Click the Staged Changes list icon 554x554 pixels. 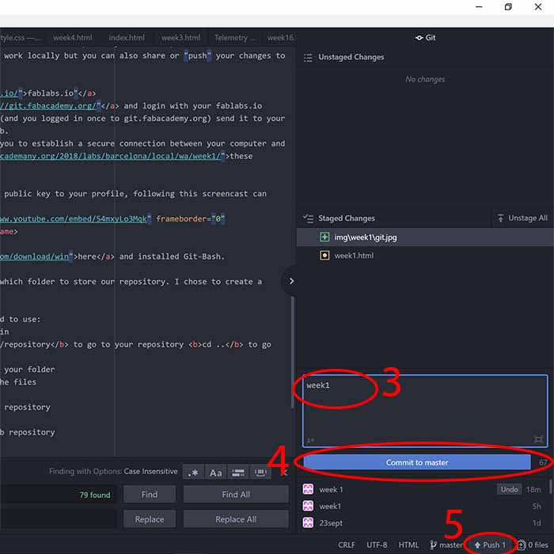[308, 218]
